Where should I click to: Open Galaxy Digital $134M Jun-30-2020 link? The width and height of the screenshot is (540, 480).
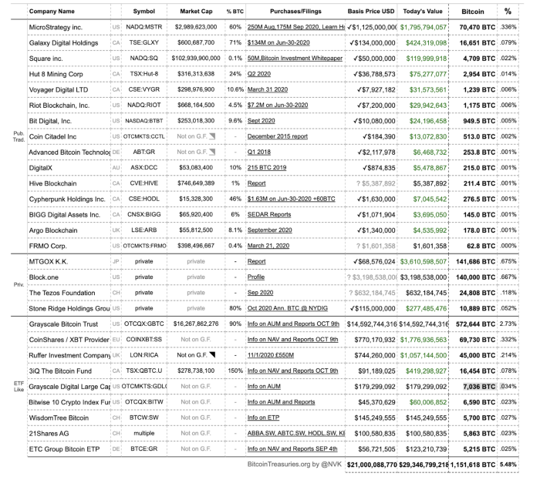click(x=278, y=42)
